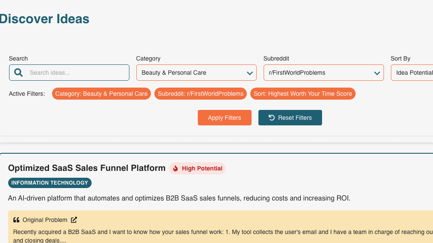
Task: Click the flame icon in the High Potential badge
Action: [x=175, y=169]
